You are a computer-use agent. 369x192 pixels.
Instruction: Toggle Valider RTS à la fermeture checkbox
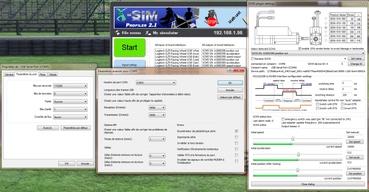pos(236,155)
